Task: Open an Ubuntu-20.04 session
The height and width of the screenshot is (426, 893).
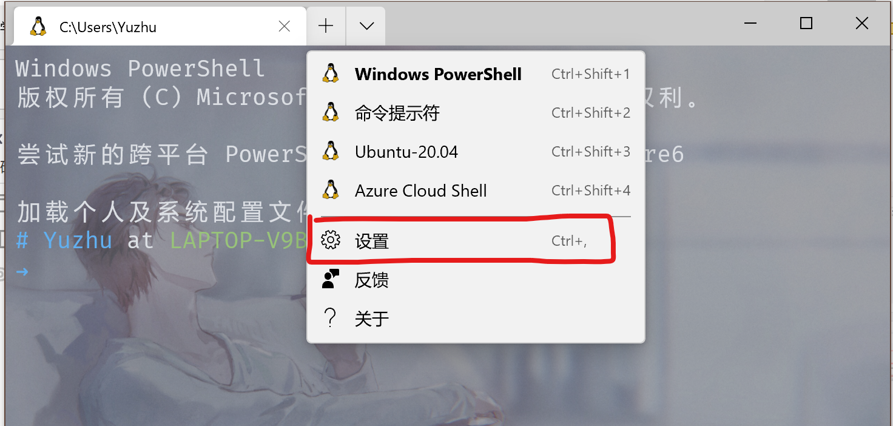Action: click(x=406, y=151)
